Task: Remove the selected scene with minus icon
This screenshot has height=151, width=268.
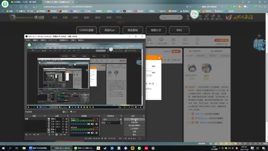Action: click(30, 135)
